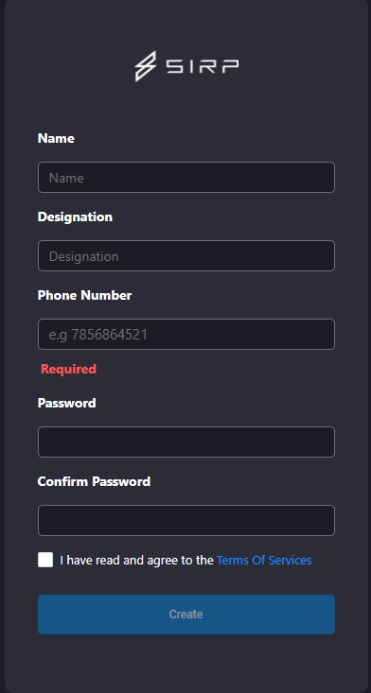Click the Phone Number label
Image resolution: width=371 pixels, height=693 pixels.
click(x=85, y=295)
